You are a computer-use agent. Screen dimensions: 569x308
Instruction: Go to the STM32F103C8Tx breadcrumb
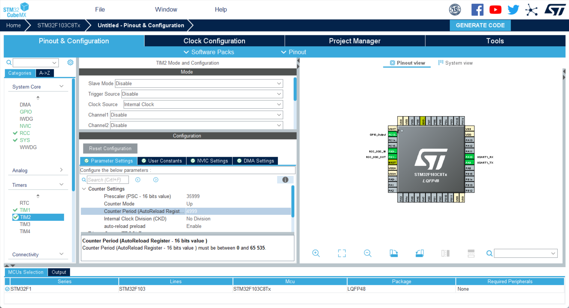(x=59, y=25)
